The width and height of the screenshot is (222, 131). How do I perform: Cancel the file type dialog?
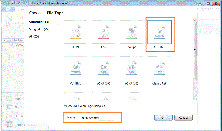click(x=183, y=118)
